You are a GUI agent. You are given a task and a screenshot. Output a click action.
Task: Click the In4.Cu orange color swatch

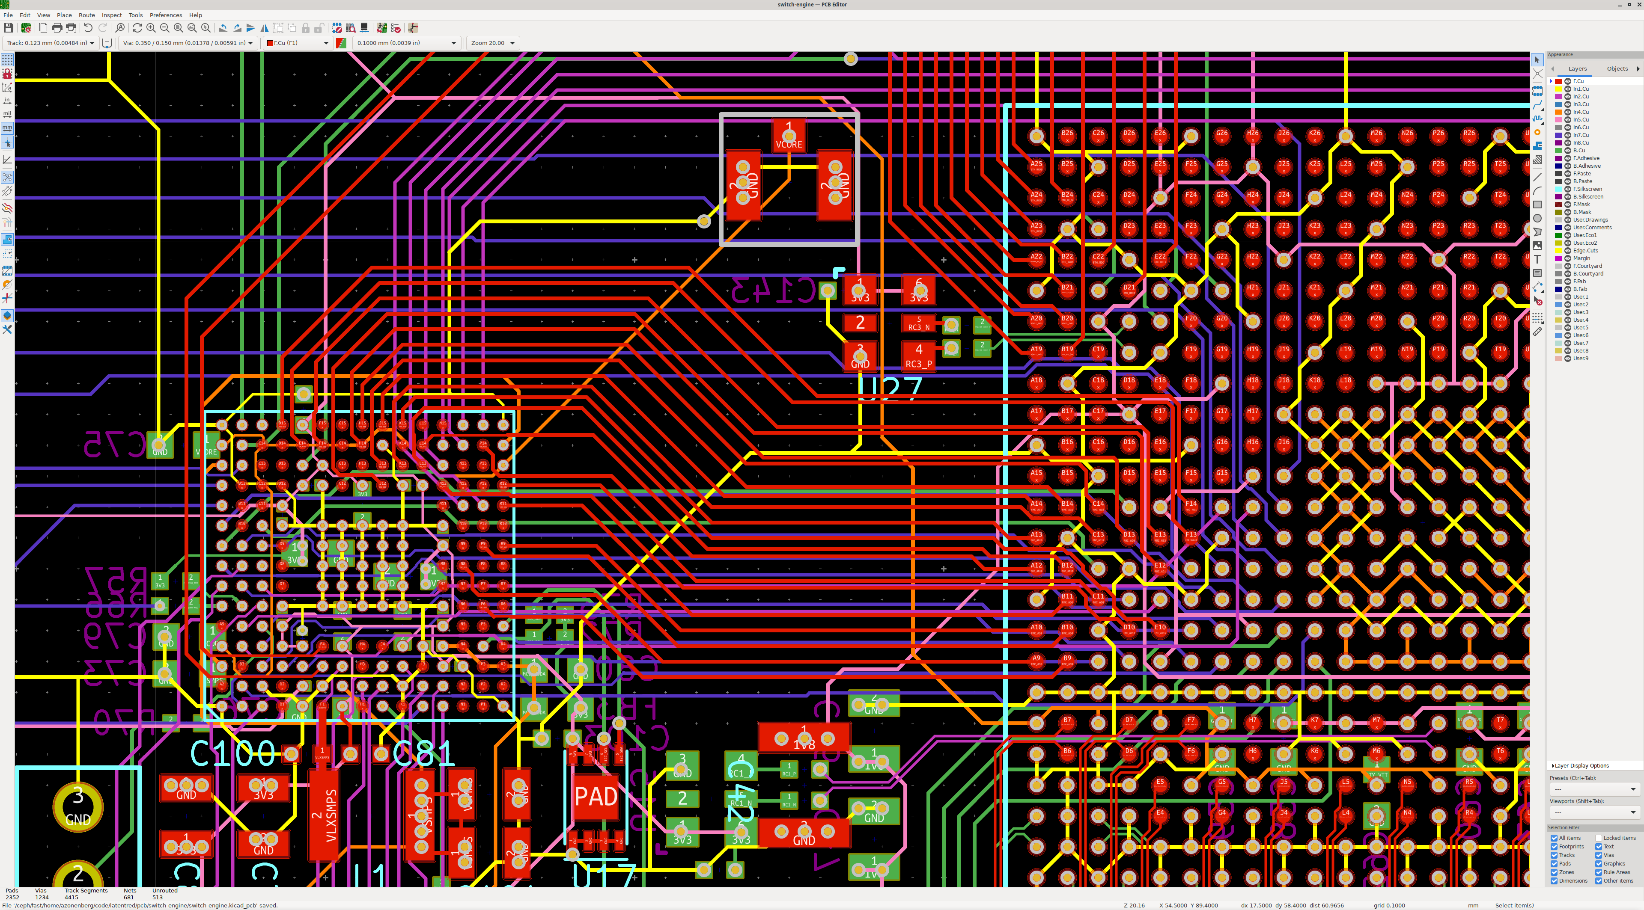[x=1558, y=112]
